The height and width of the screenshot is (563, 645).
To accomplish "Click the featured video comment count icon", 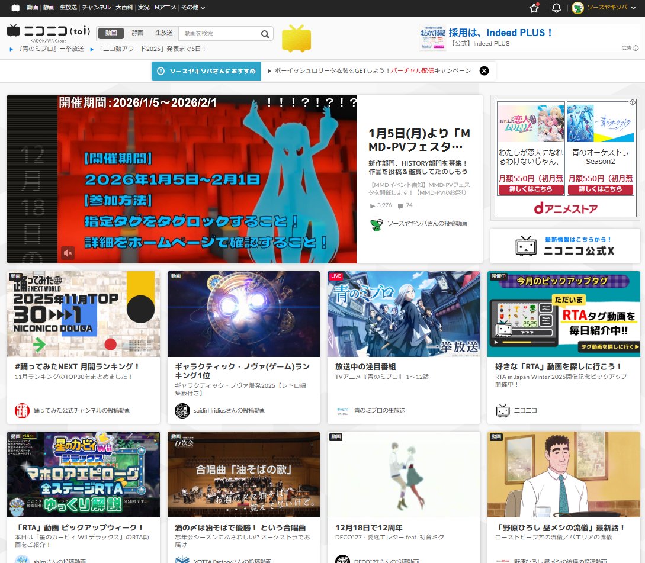I will 400,205.
